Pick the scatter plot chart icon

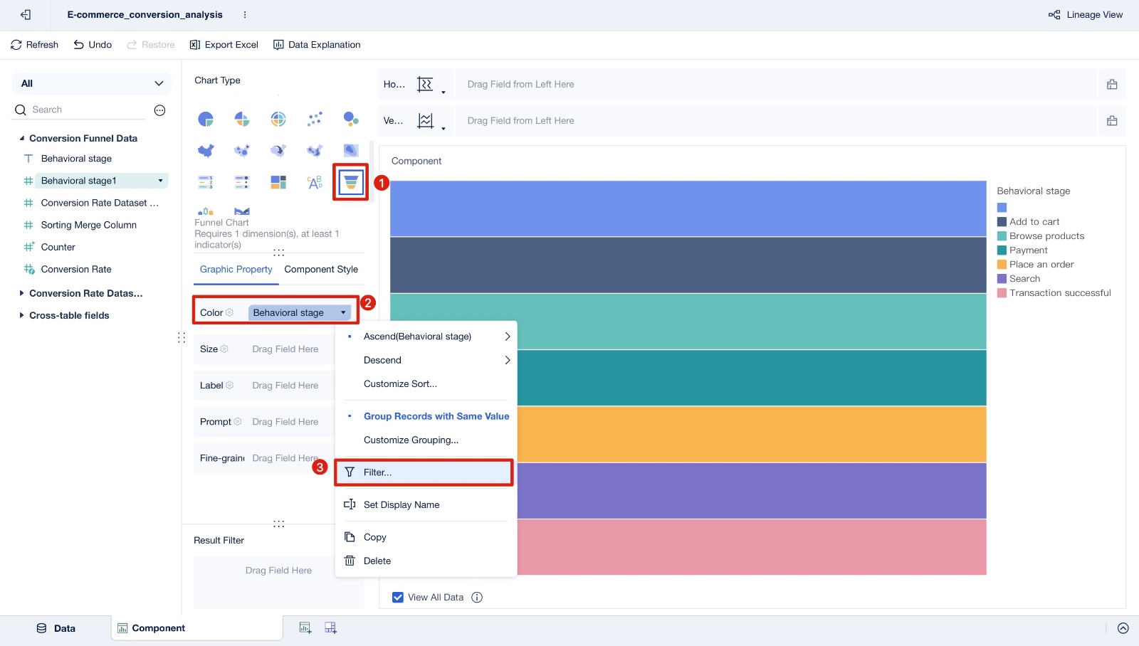pos(315,119)
